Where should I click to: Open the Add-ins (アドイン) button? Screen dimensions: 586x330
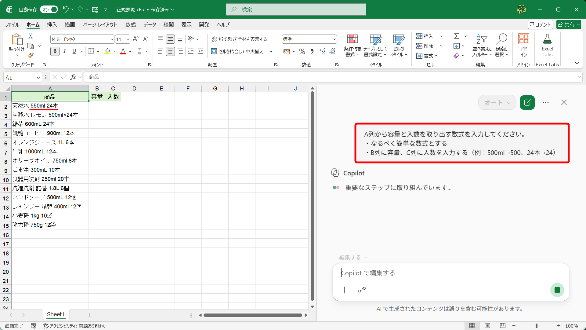pyautogui.click(x=524, y=45)
